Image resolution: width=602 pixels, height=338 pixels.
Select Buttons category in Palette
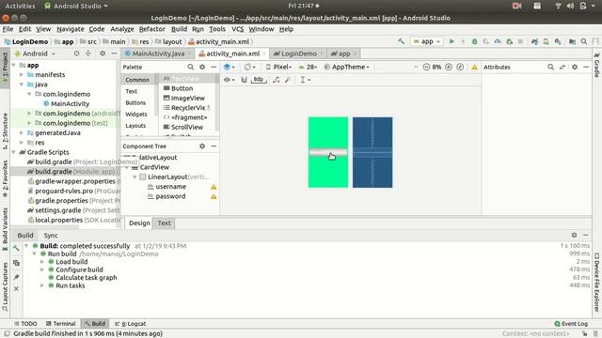tap(135, 102)
